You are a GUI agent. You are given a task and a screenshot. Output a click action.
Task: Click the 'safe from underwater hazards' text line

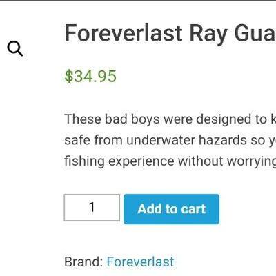pyautogui.click(x=170, y=140)
